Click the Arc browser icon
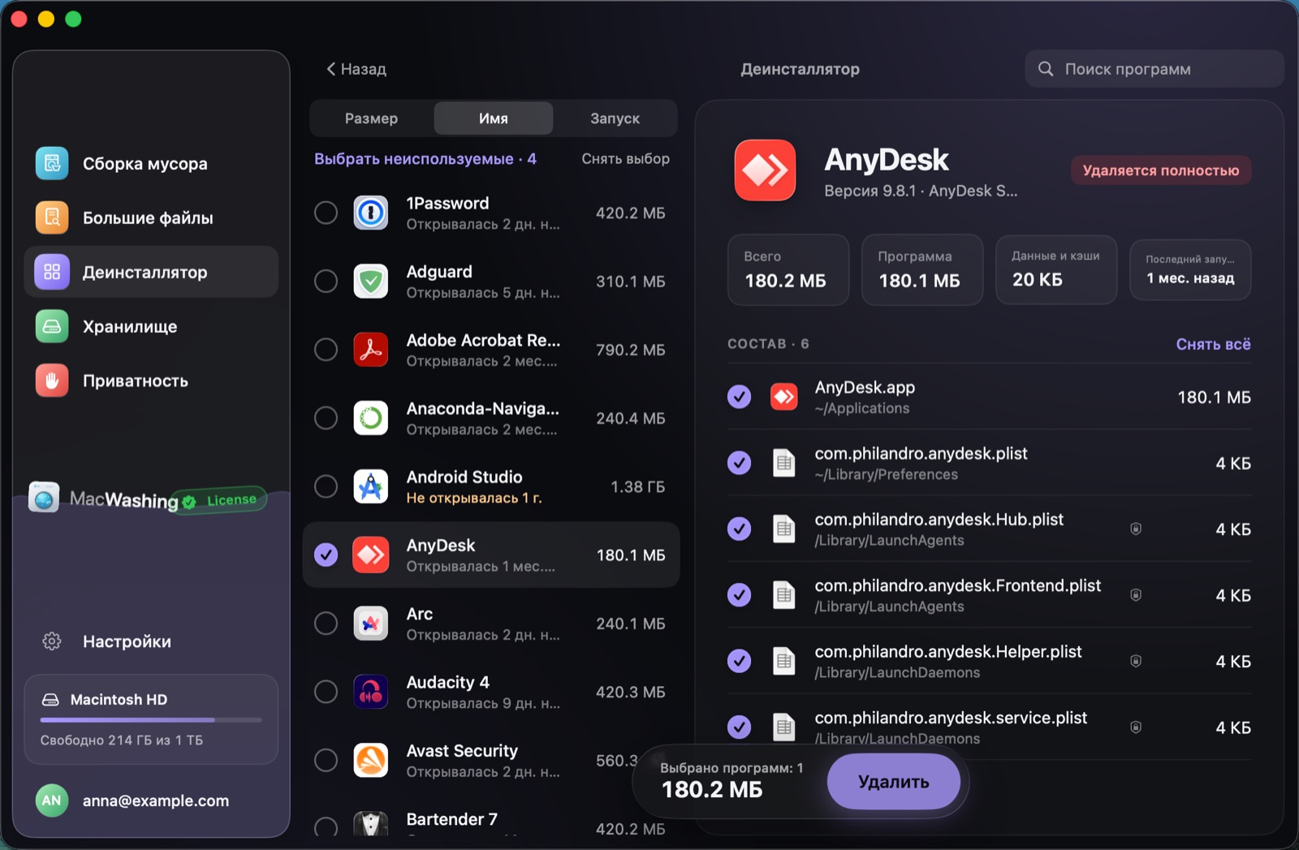 tap(371, 623)
